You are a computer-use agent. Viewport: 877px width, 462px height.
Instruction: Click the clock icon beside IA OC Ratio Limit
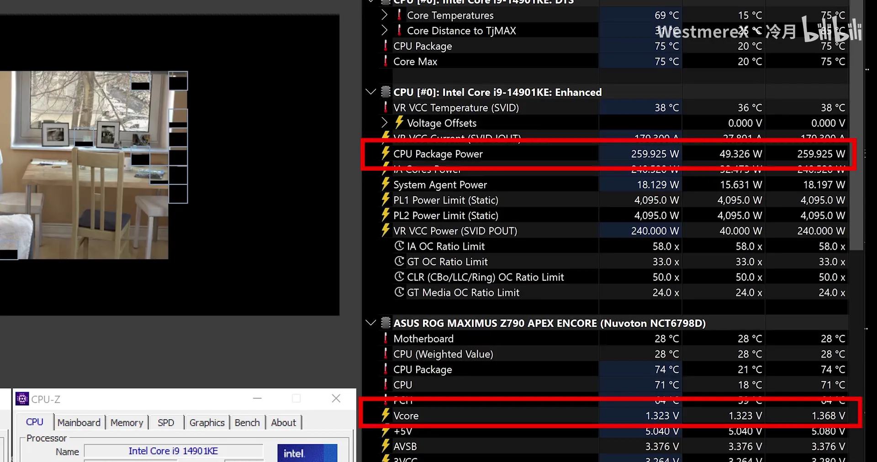pyautogui.click(x=399, y=246)
